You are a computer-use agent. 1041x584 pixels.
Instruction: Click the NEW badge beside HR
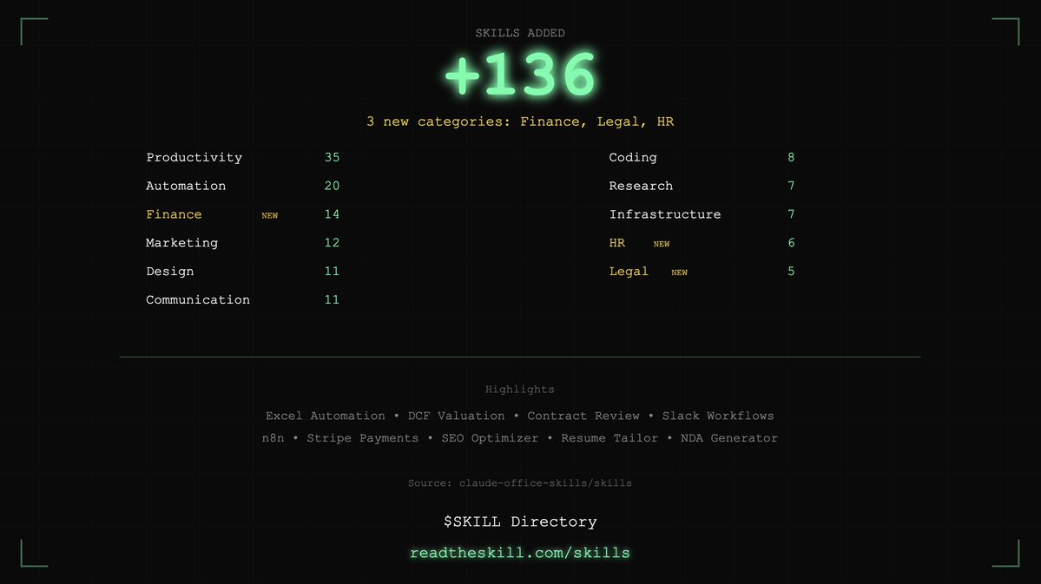662,244
